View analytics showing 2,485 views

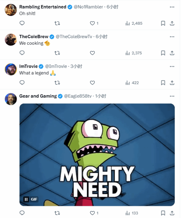tap(134, 23)
